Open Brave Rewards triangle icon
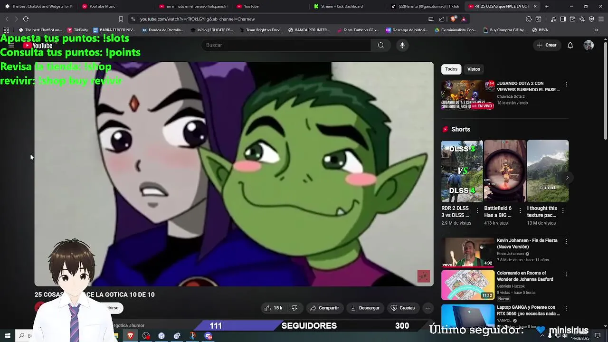This screenshot has height=342, width=608. [x=464, y=19]
